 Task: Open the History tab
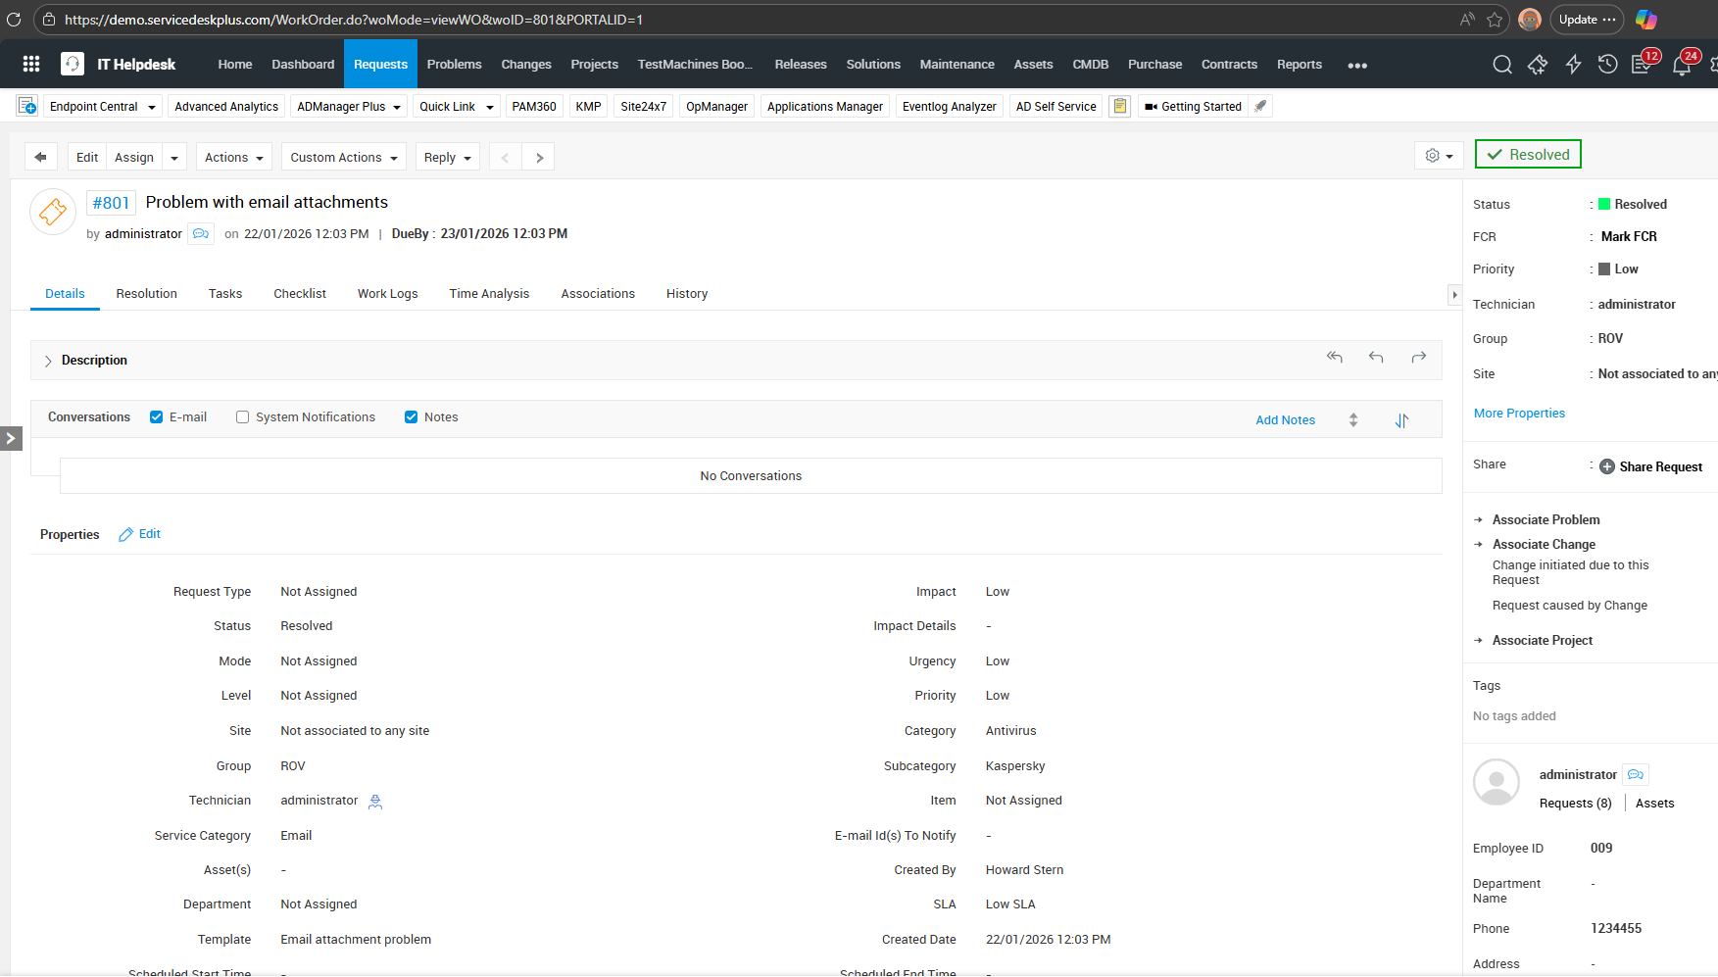click(687, 294)
